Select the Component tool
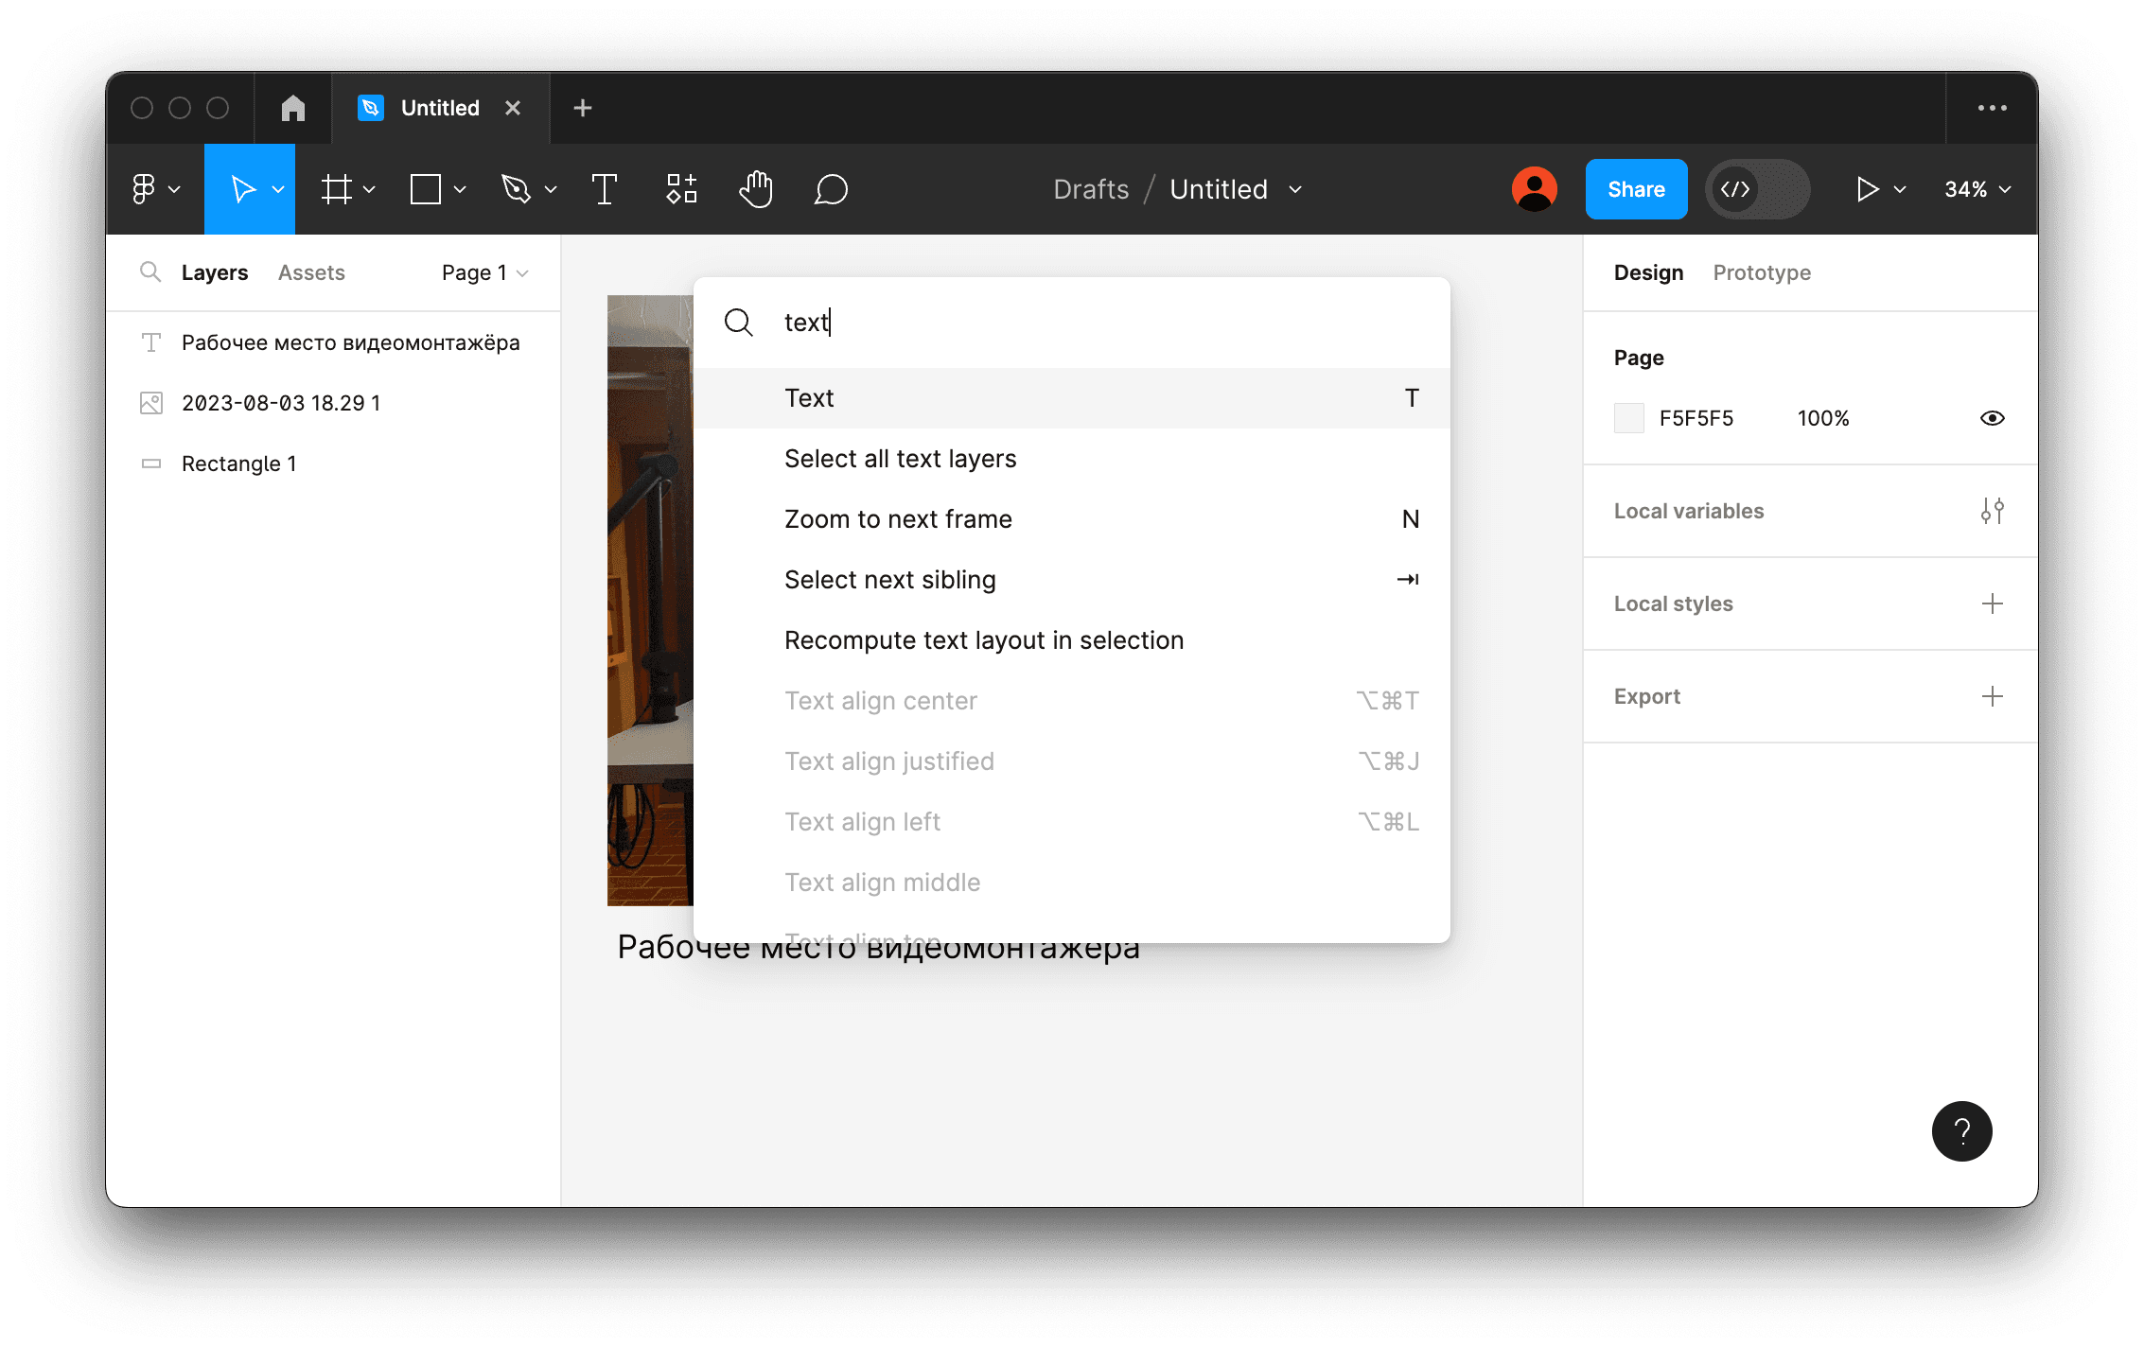This screenshot has width=2144, height=1347. click(681, 189)
